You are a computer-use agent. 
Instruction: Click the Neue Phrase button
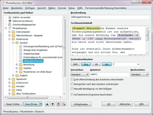pyautogui.click(x=31, y=104)
